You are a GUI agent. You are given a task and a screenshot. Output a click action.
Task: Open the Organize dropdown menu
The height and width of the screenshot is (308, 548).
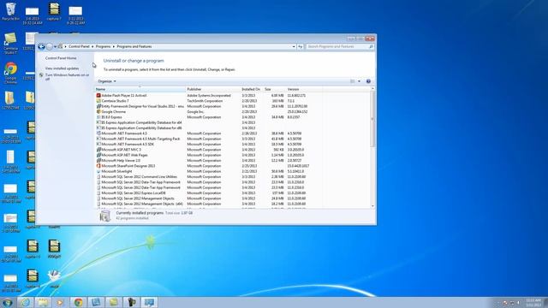tap(106, 81)
